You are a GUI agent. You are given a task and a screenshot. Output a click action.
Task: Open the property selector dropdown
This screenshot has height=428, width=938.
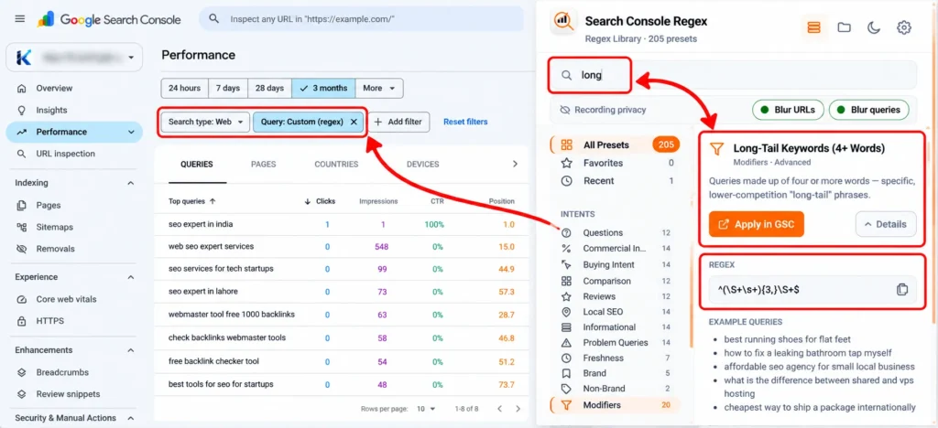click(74, 58)
